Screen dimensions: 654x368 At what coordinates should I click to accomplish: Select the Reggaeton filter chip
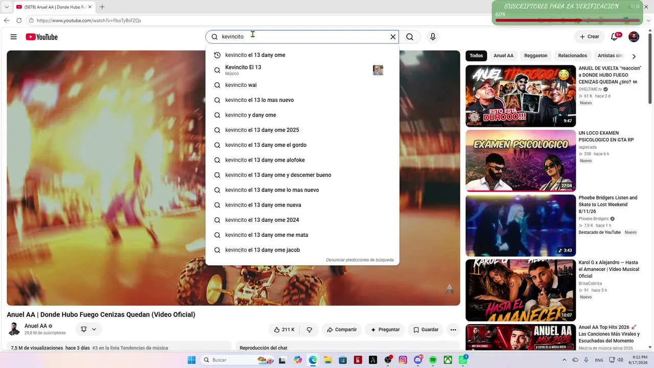pyautogui.click(x=535, y=56)
